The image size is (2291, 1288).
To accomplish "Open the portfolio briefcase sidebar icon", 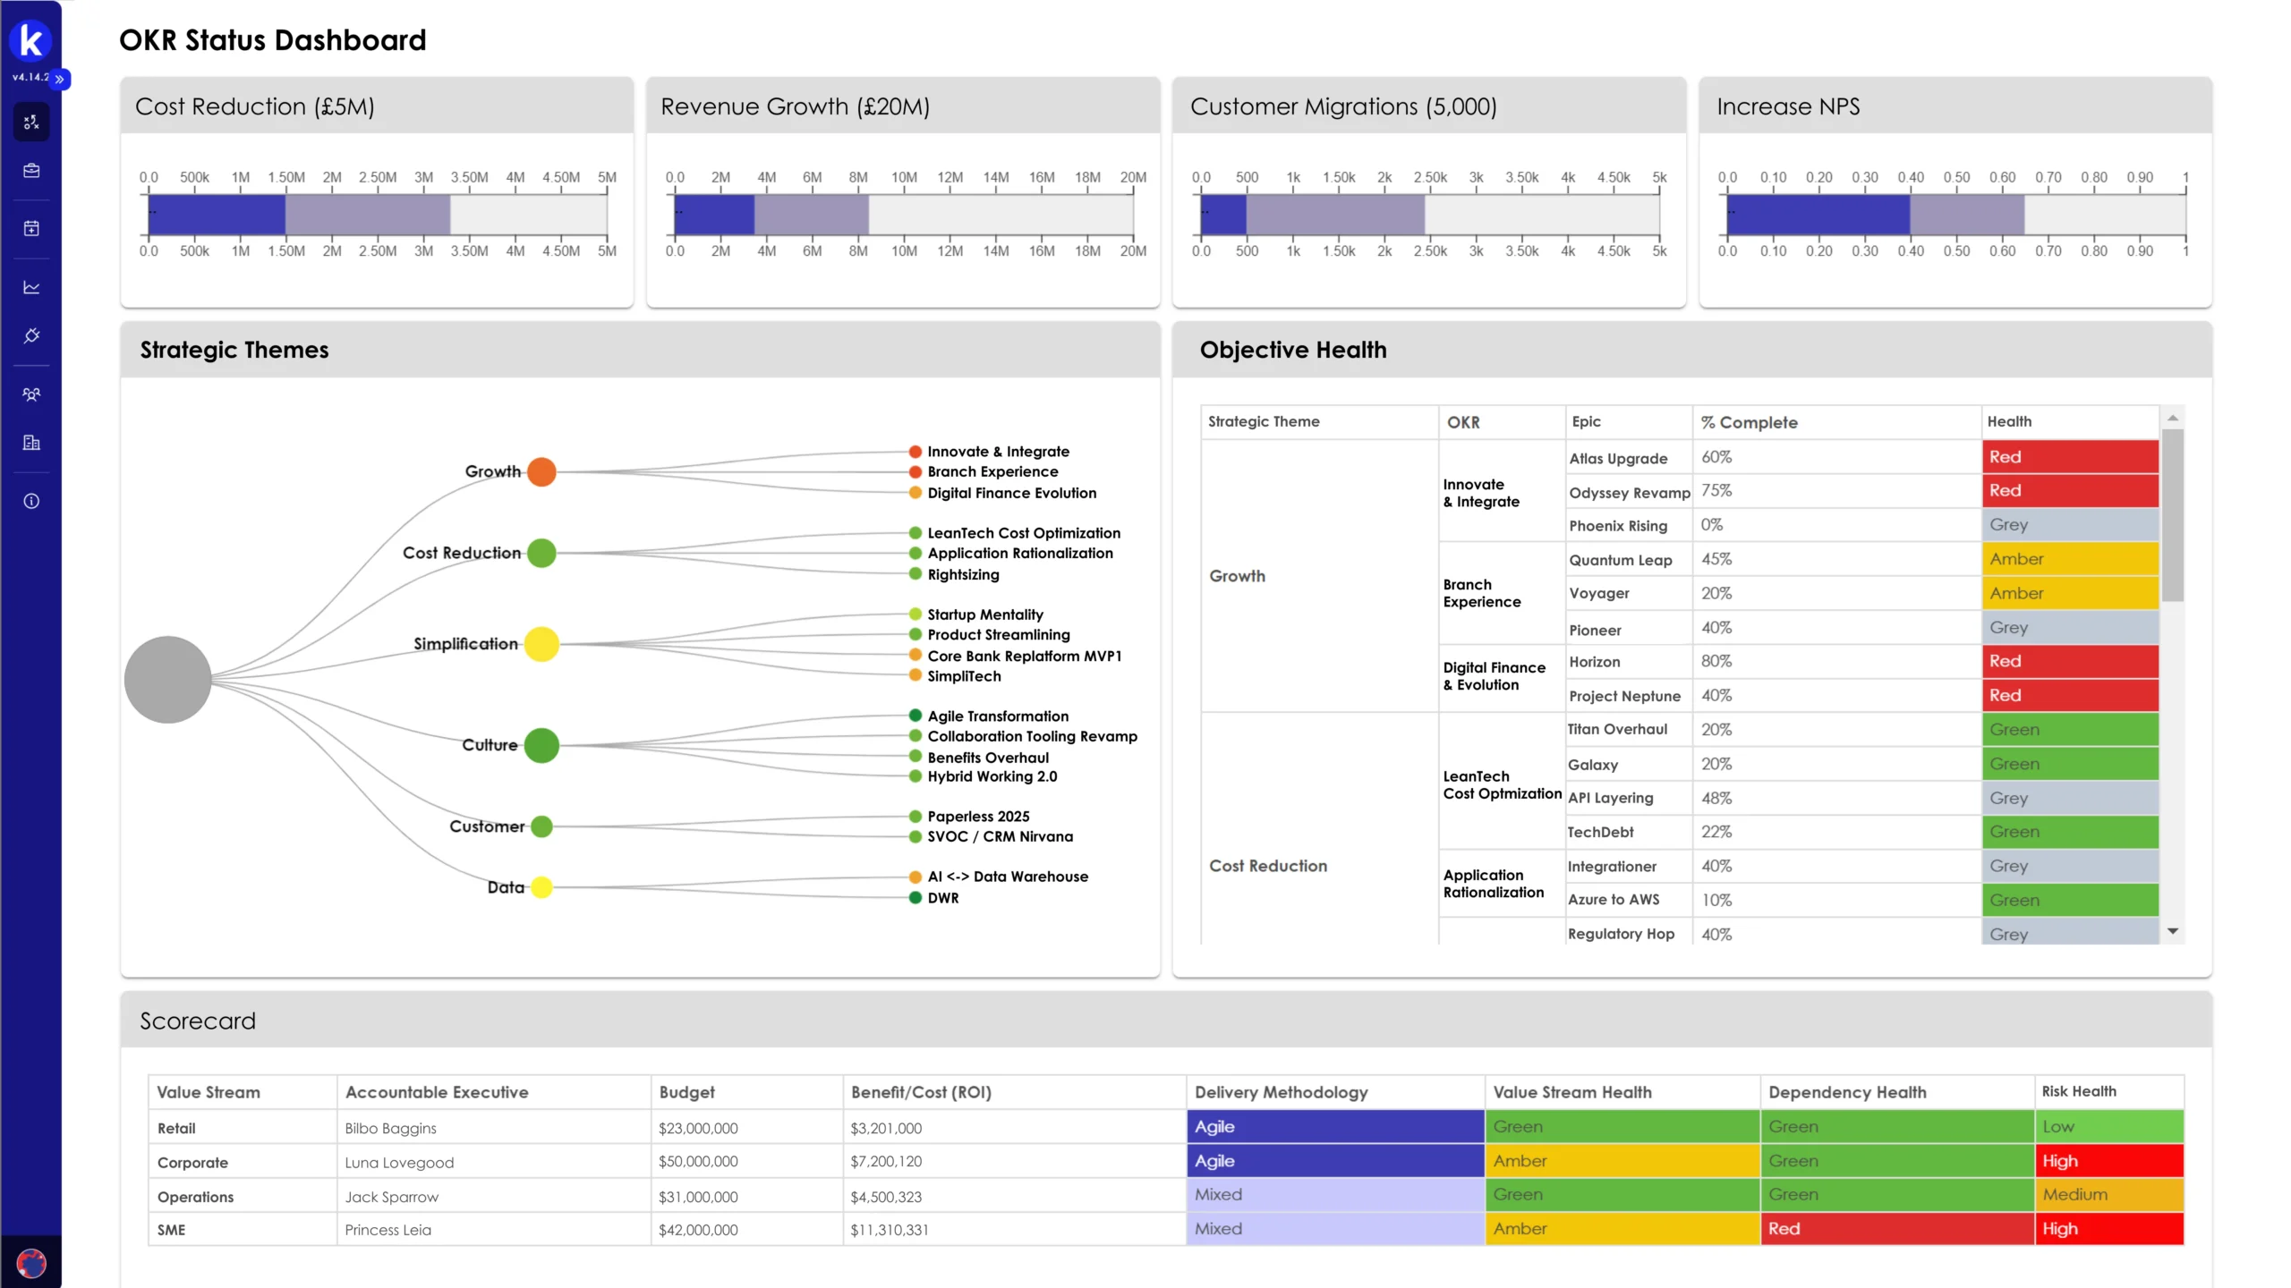I will pos(31,170).
